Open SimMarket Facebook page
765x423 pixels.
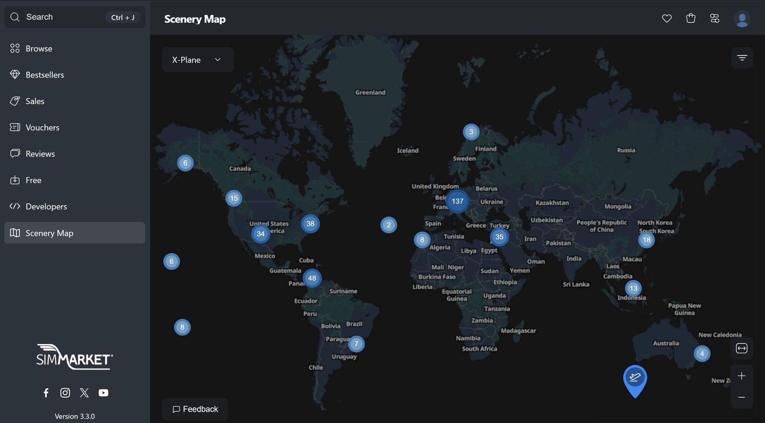click(x=46, y=393)
